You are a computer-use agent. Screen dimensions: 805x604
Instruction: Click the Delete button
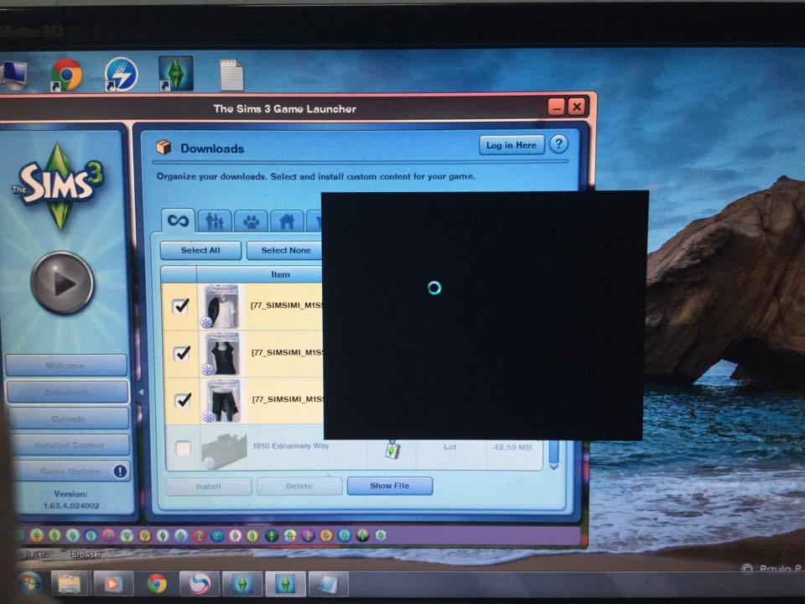(299, 486)
